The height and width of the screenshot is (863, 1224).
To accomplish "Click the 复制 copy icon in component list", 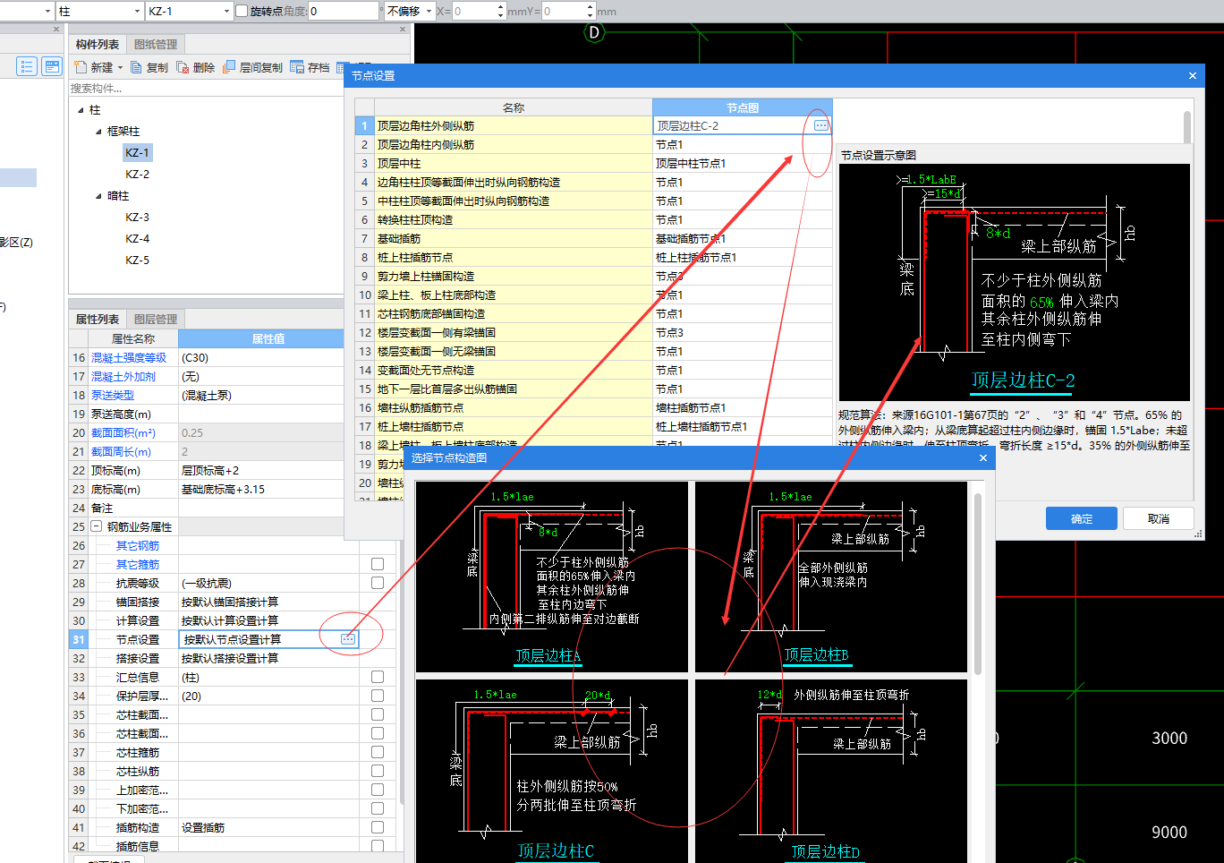I will coord(136,67).
